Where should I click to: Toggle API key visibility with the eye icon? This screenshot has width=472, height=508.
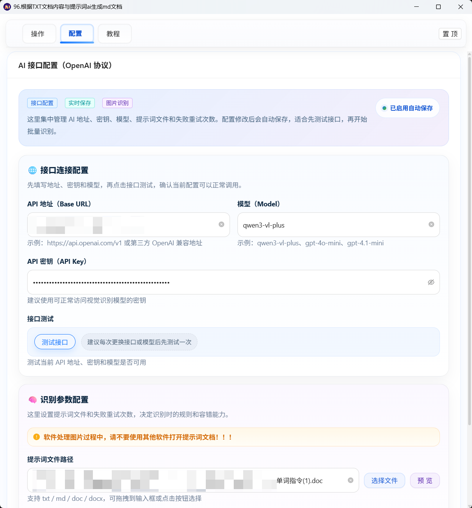[x=431, y=282]
